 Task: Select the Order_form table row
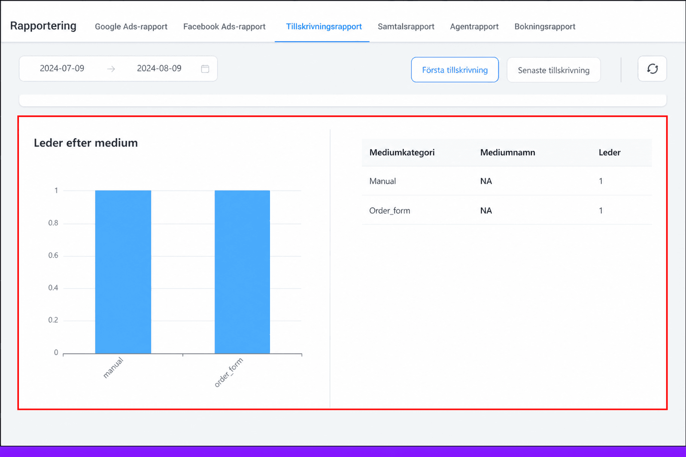point(507,210)
